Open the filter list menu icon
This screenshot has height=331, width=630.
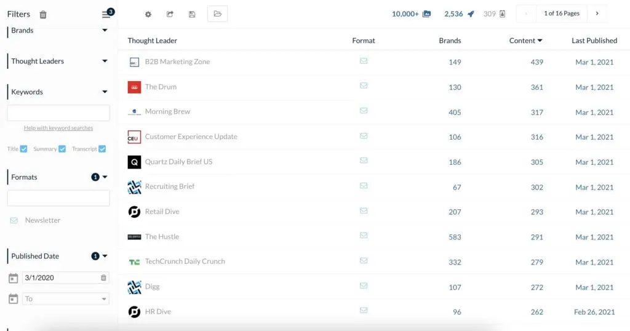(x=106, y=15)
